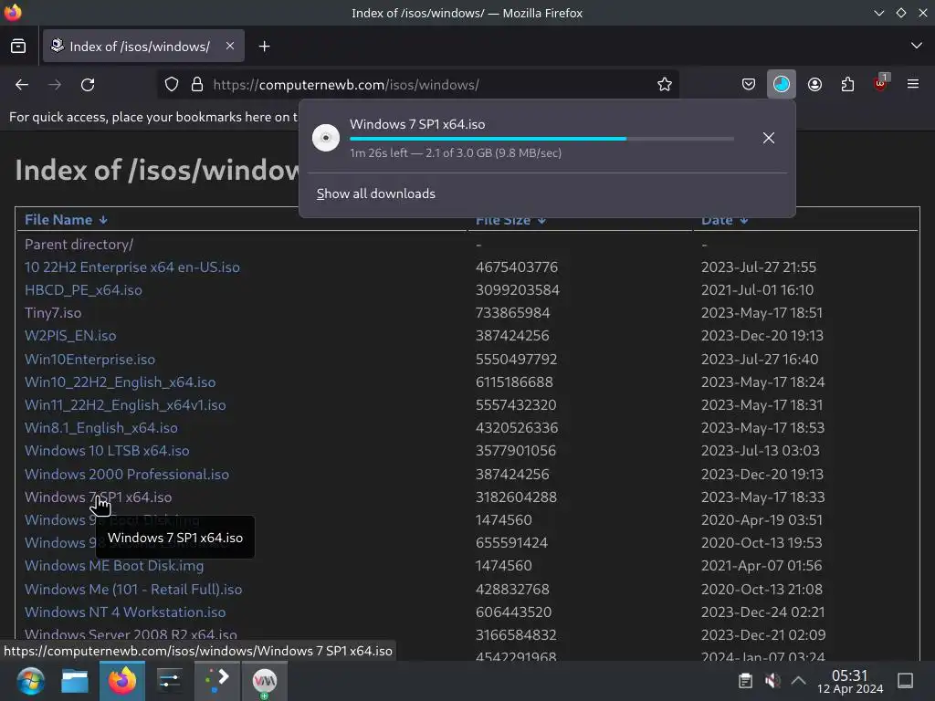Open the Firefox hamburger menu
935x701 pixels.
(912, 84)
